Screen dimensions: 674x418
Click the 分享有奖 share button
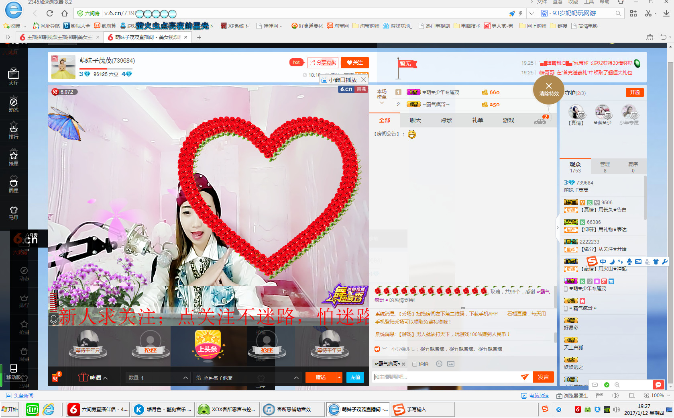click(323, 63)
